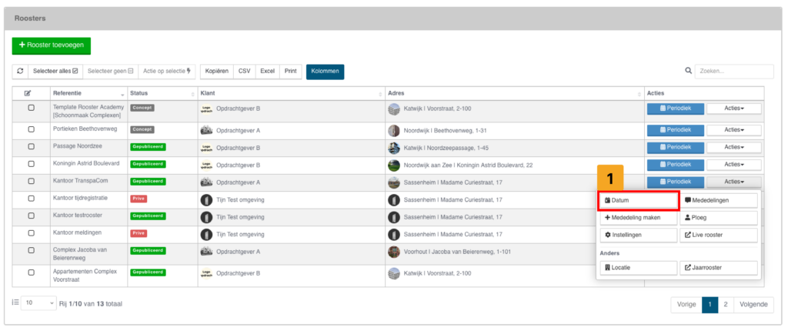Click the list icon beside rows-per-page selector

15,303
